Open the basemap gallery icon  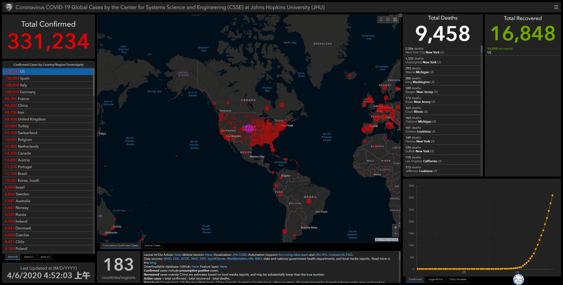pyautogui.click(x=395, y=19)
